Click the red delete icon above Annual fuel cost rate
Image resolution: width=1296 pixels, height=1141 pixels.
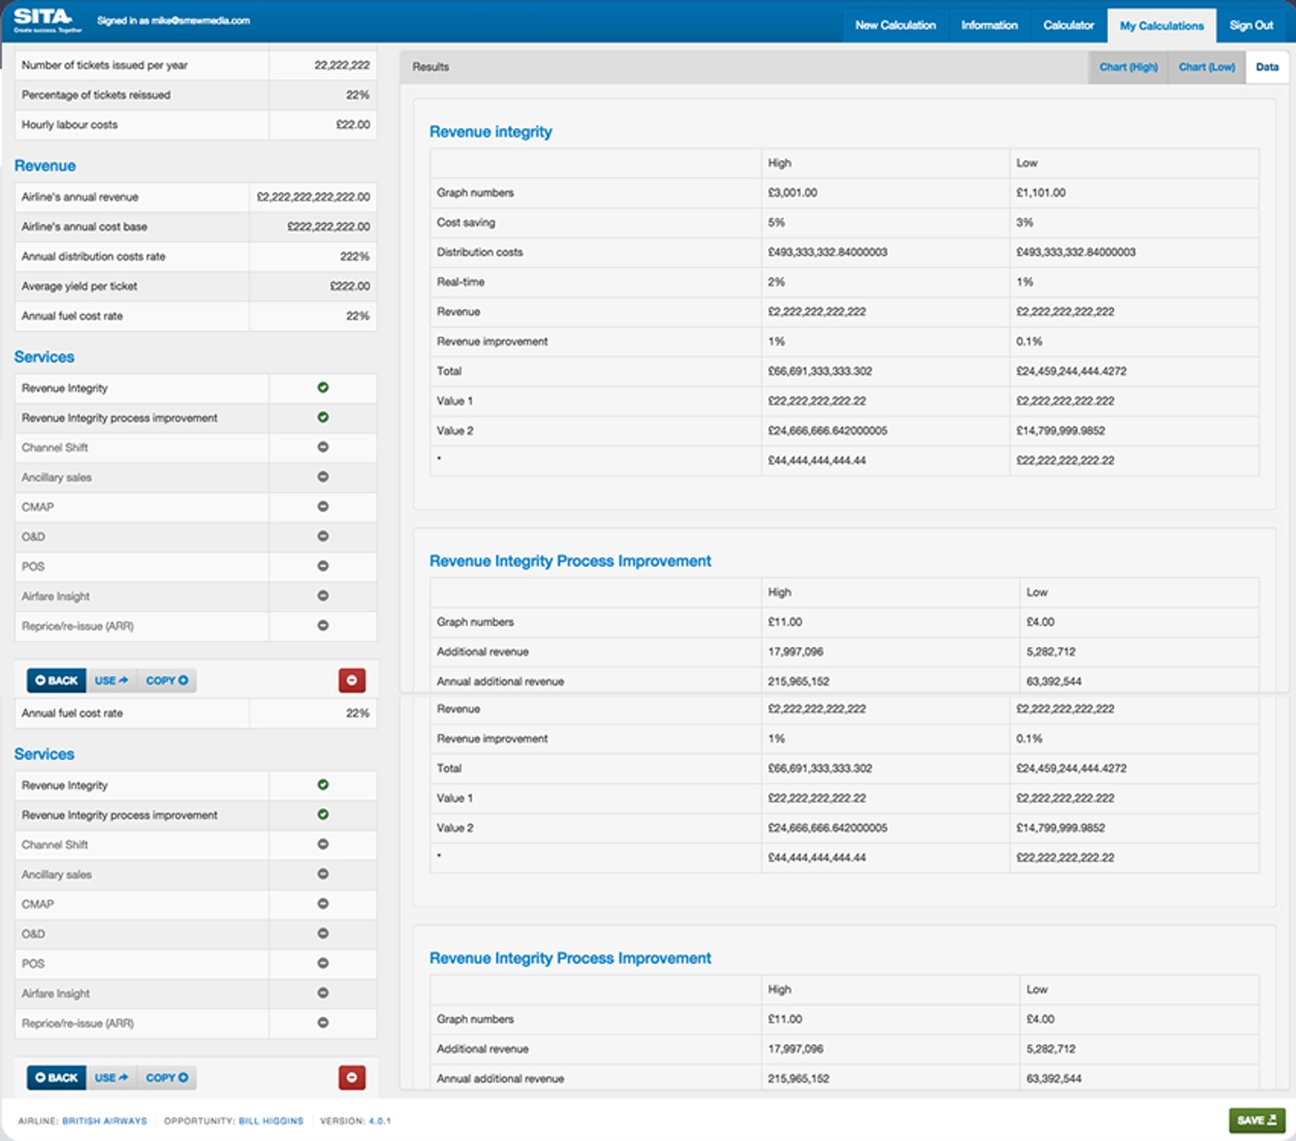coord(352,679)
